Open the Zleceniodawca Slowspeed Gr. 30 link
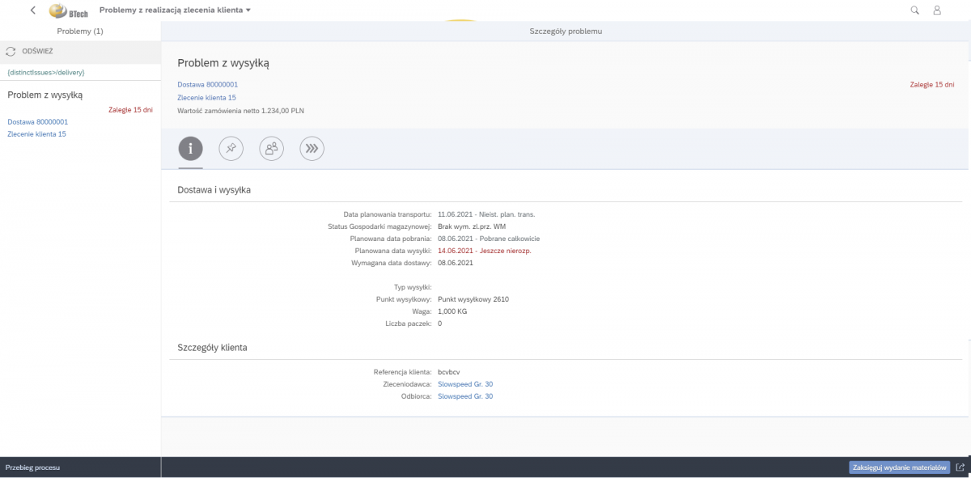 464,384
